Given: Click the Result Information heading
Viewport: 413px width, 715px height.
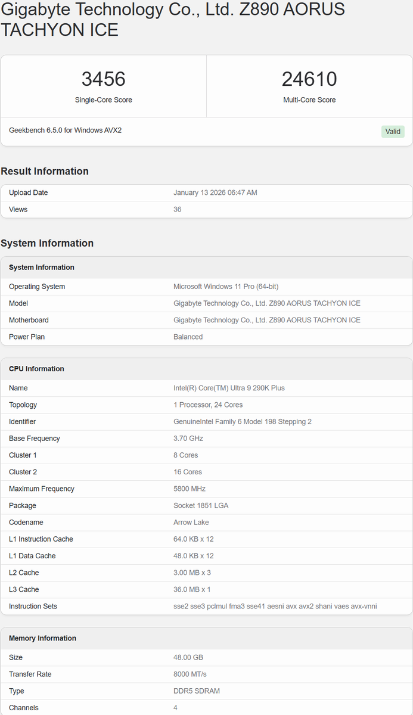Looking at the screenshot, I should [x=45, y=172].
